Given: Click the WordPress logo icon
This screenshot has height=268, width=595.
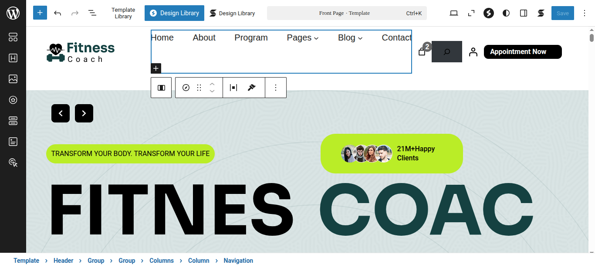Looking at the screenshot, I should tap(13, 13).
